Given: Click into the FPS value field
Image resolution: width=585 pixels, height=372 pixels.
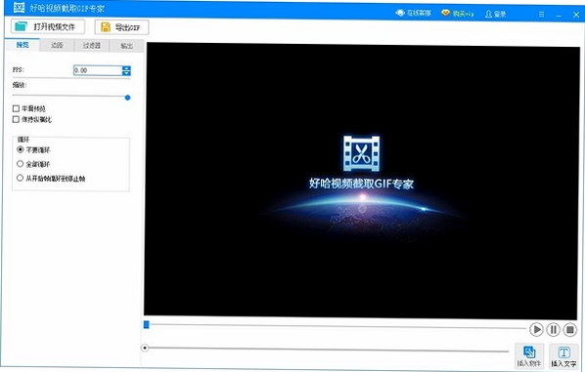Looking at the screenshot, I should click(x=98, y=70).
